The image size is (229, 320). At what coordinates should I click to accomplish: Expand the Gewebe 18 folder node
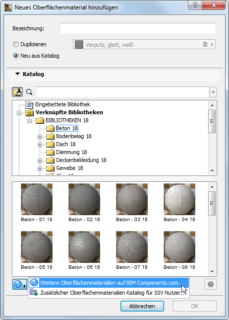coord(40,168)
